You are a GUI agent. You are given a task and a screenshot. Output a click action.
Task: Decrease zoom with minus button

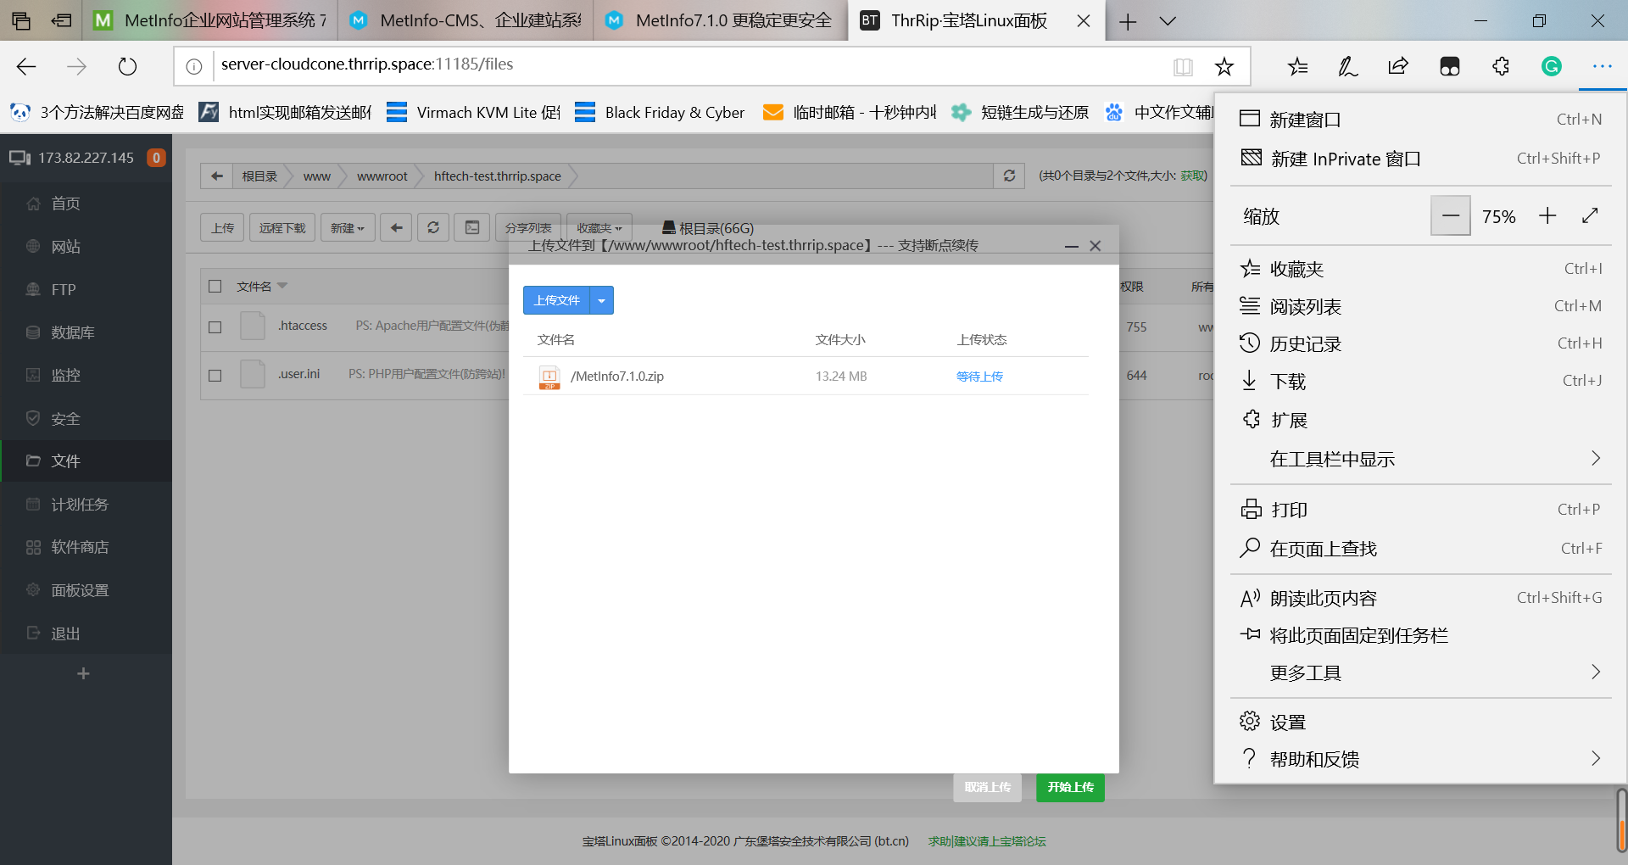coord(1451,215)
